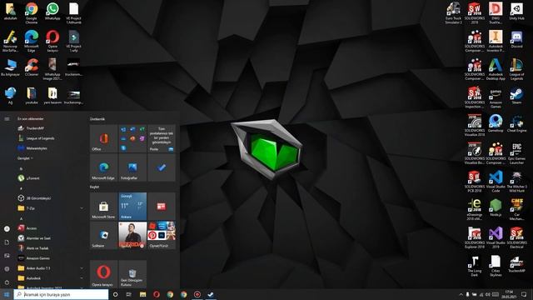This screenshot has height=300, width=533.
Task: Select the TruckersMP desktop shortcut
Action: click(x=516, y=264)
